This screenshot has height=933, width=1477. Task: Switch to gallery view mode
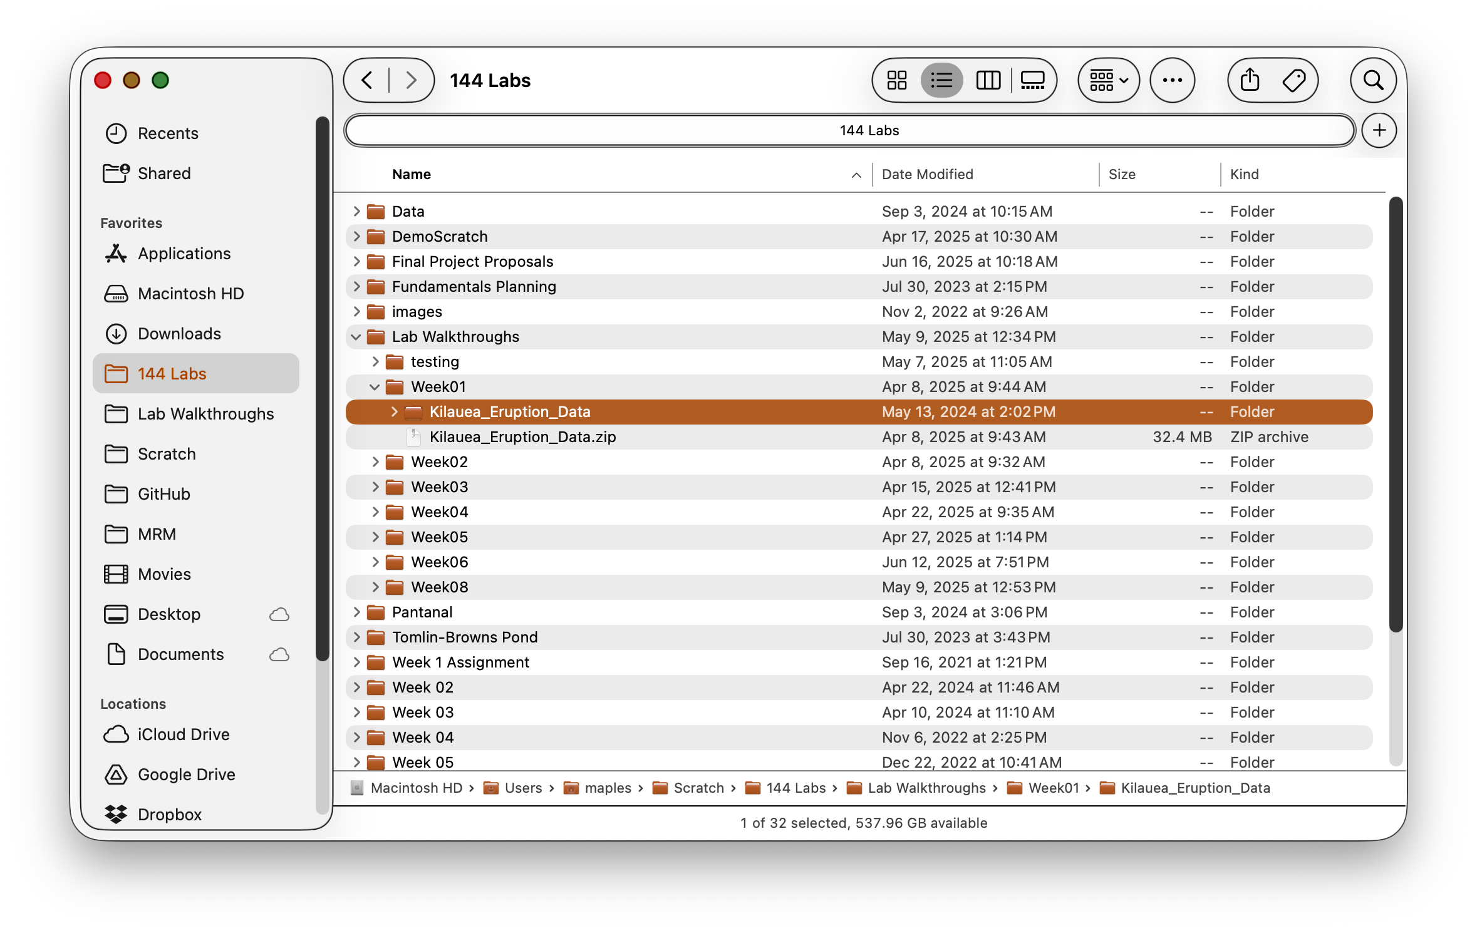1032,80
